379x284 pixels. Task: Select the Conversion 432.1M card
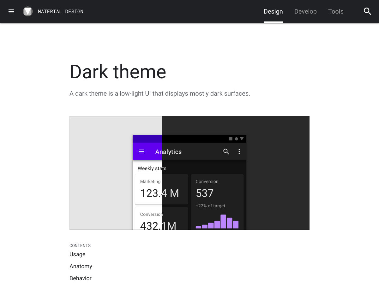point(162,218)
